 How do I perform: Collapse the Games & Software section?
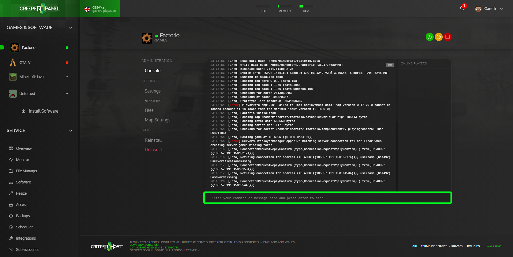click(71, 28)
